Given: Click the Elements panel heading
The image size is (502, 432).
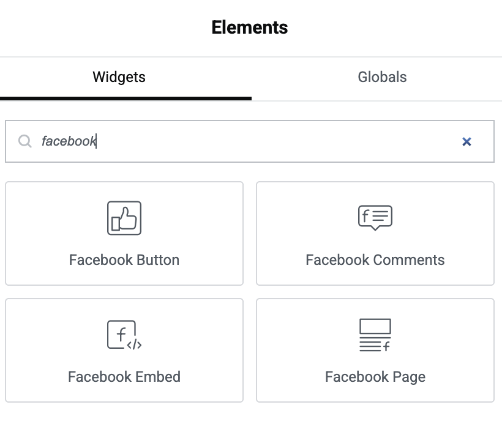Looking at the screenshot, I should (x=250, y=28).
